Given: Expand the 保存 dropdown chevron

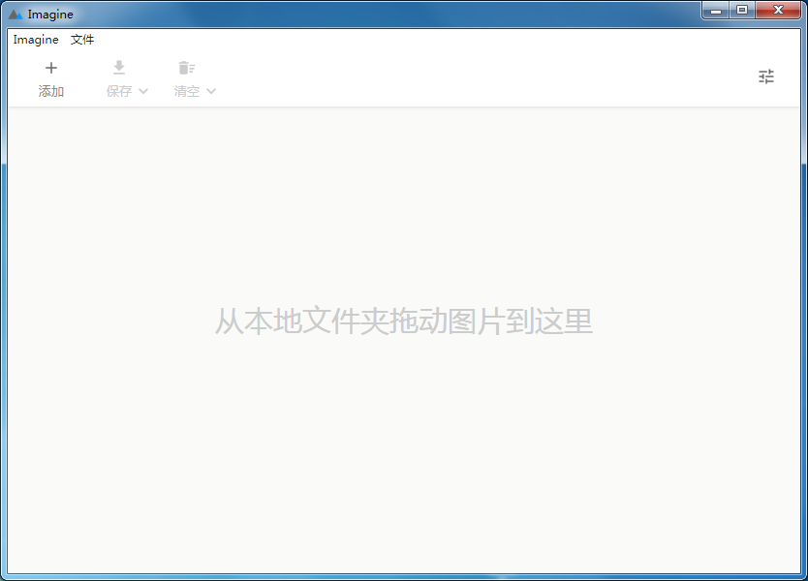Looking at the screenshot, I should click(x=143, y=91).
